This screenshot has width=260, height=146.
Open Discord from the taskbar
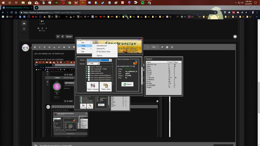point(89,3)
